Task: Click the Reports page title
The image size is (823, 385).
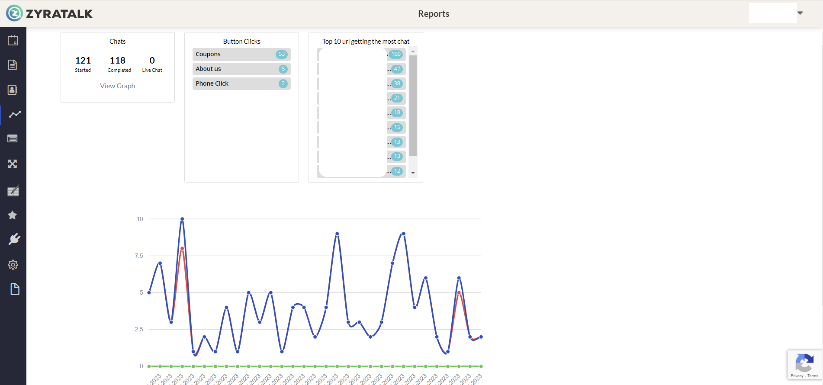Action: (434, 14)
